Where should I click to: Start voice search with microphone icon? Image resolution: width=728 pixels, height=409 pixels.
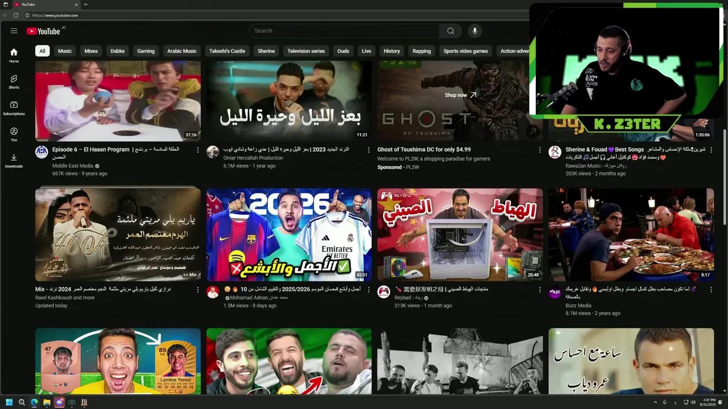coord(474,31)
